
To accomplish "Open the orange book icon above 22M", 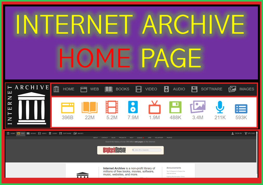I will (89, 107).
